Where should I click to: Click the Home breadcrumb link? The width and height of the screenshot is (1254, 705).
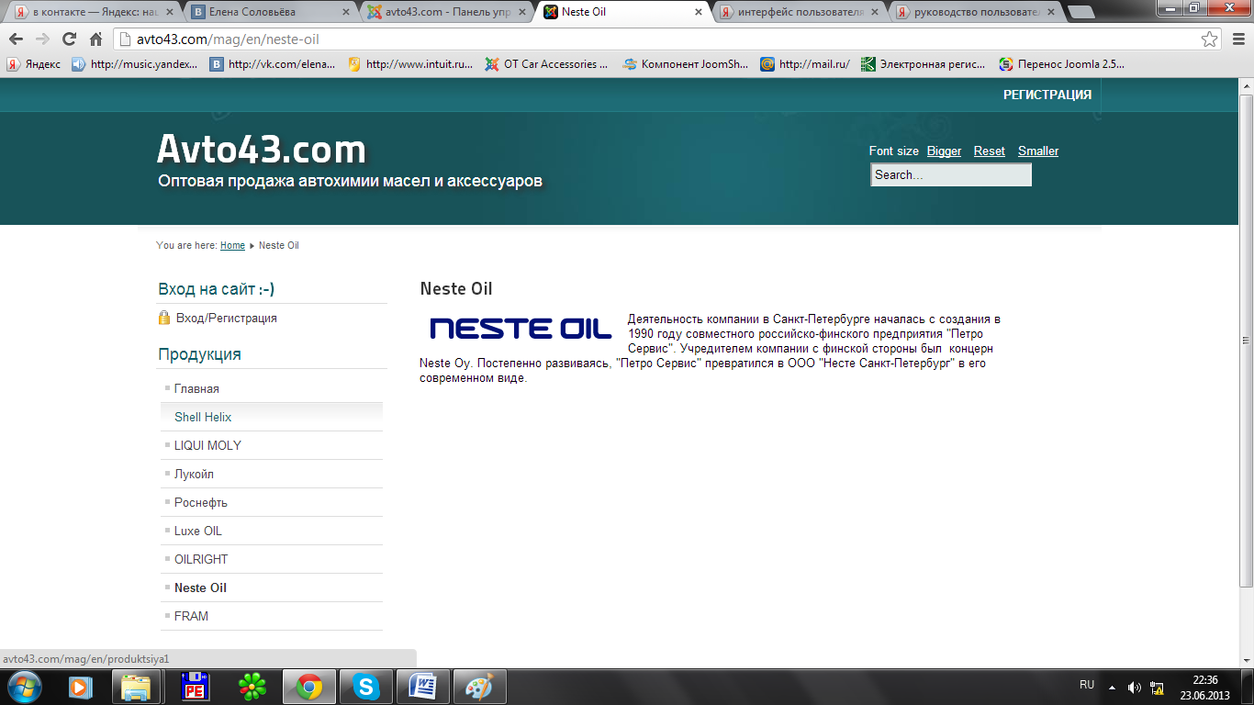tap(232, 245)
